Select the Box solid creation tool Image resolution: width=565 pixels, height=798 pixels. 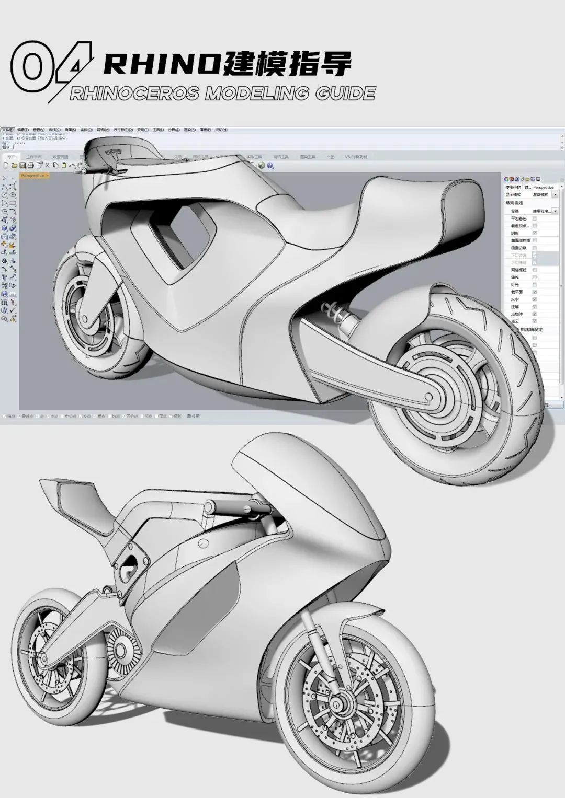pyautogui.click(x=4, y=228)
